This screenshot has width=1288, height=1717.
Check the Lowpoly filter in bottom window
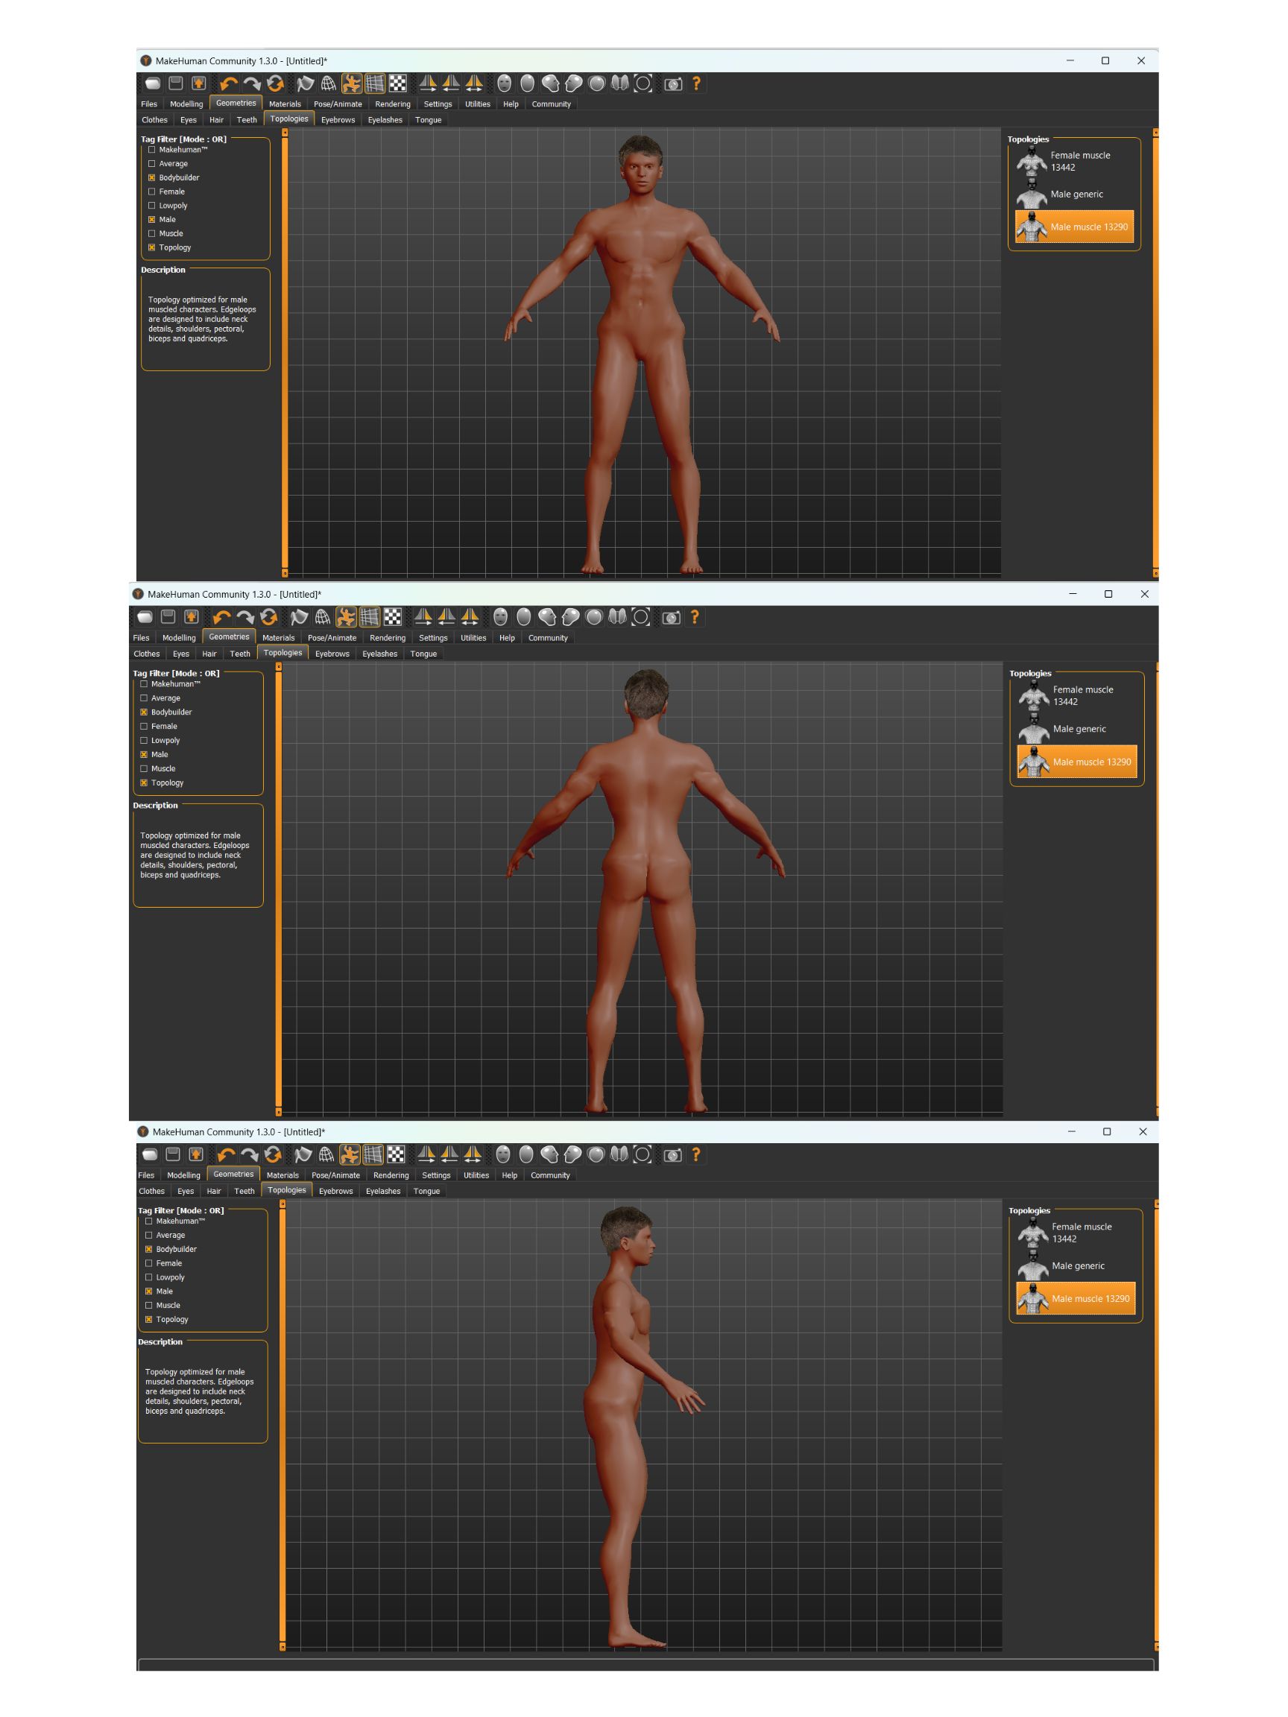(149, 1277)
